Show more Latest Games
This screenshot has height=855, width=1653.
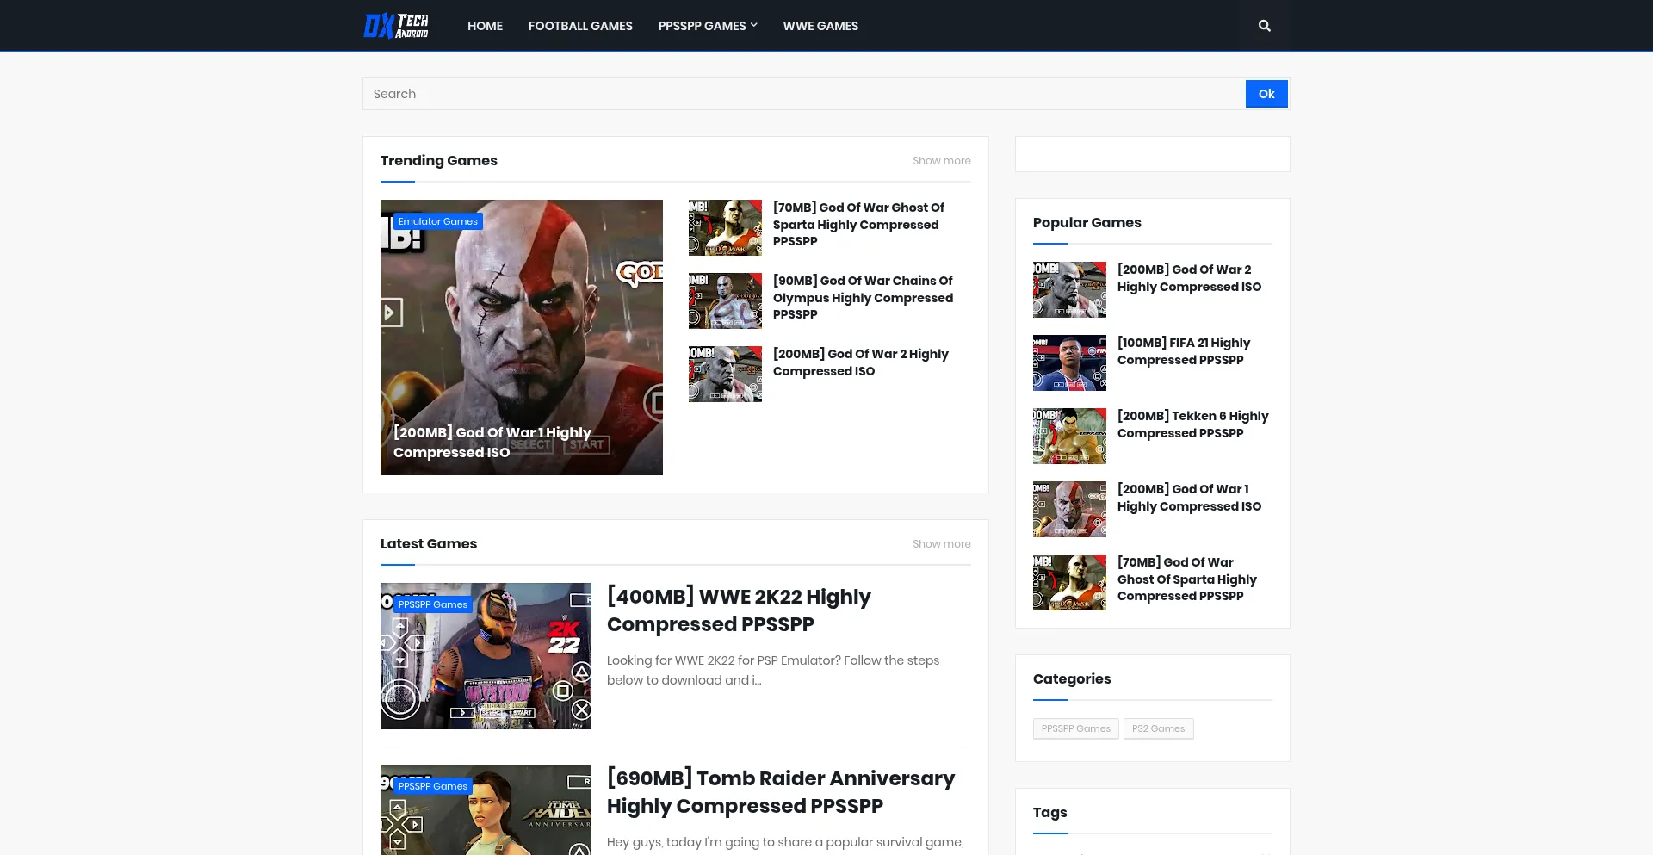(941, 544)
